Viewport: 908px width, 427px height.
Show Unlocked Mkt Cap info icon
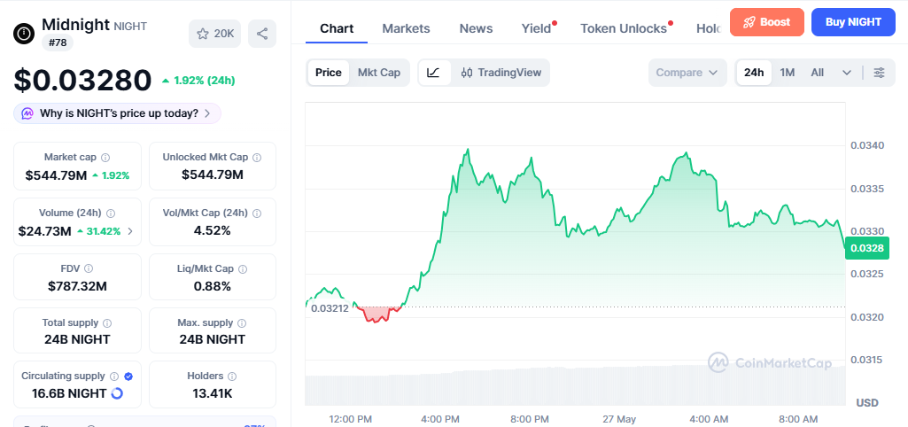tap(257, 158)
